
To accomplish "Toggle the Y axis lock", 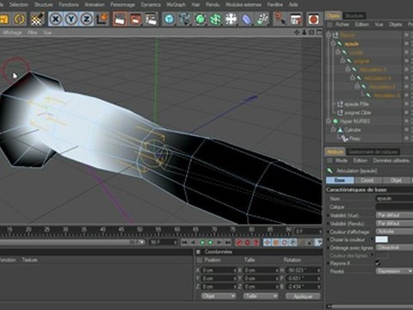I will (x=71, y=19).
